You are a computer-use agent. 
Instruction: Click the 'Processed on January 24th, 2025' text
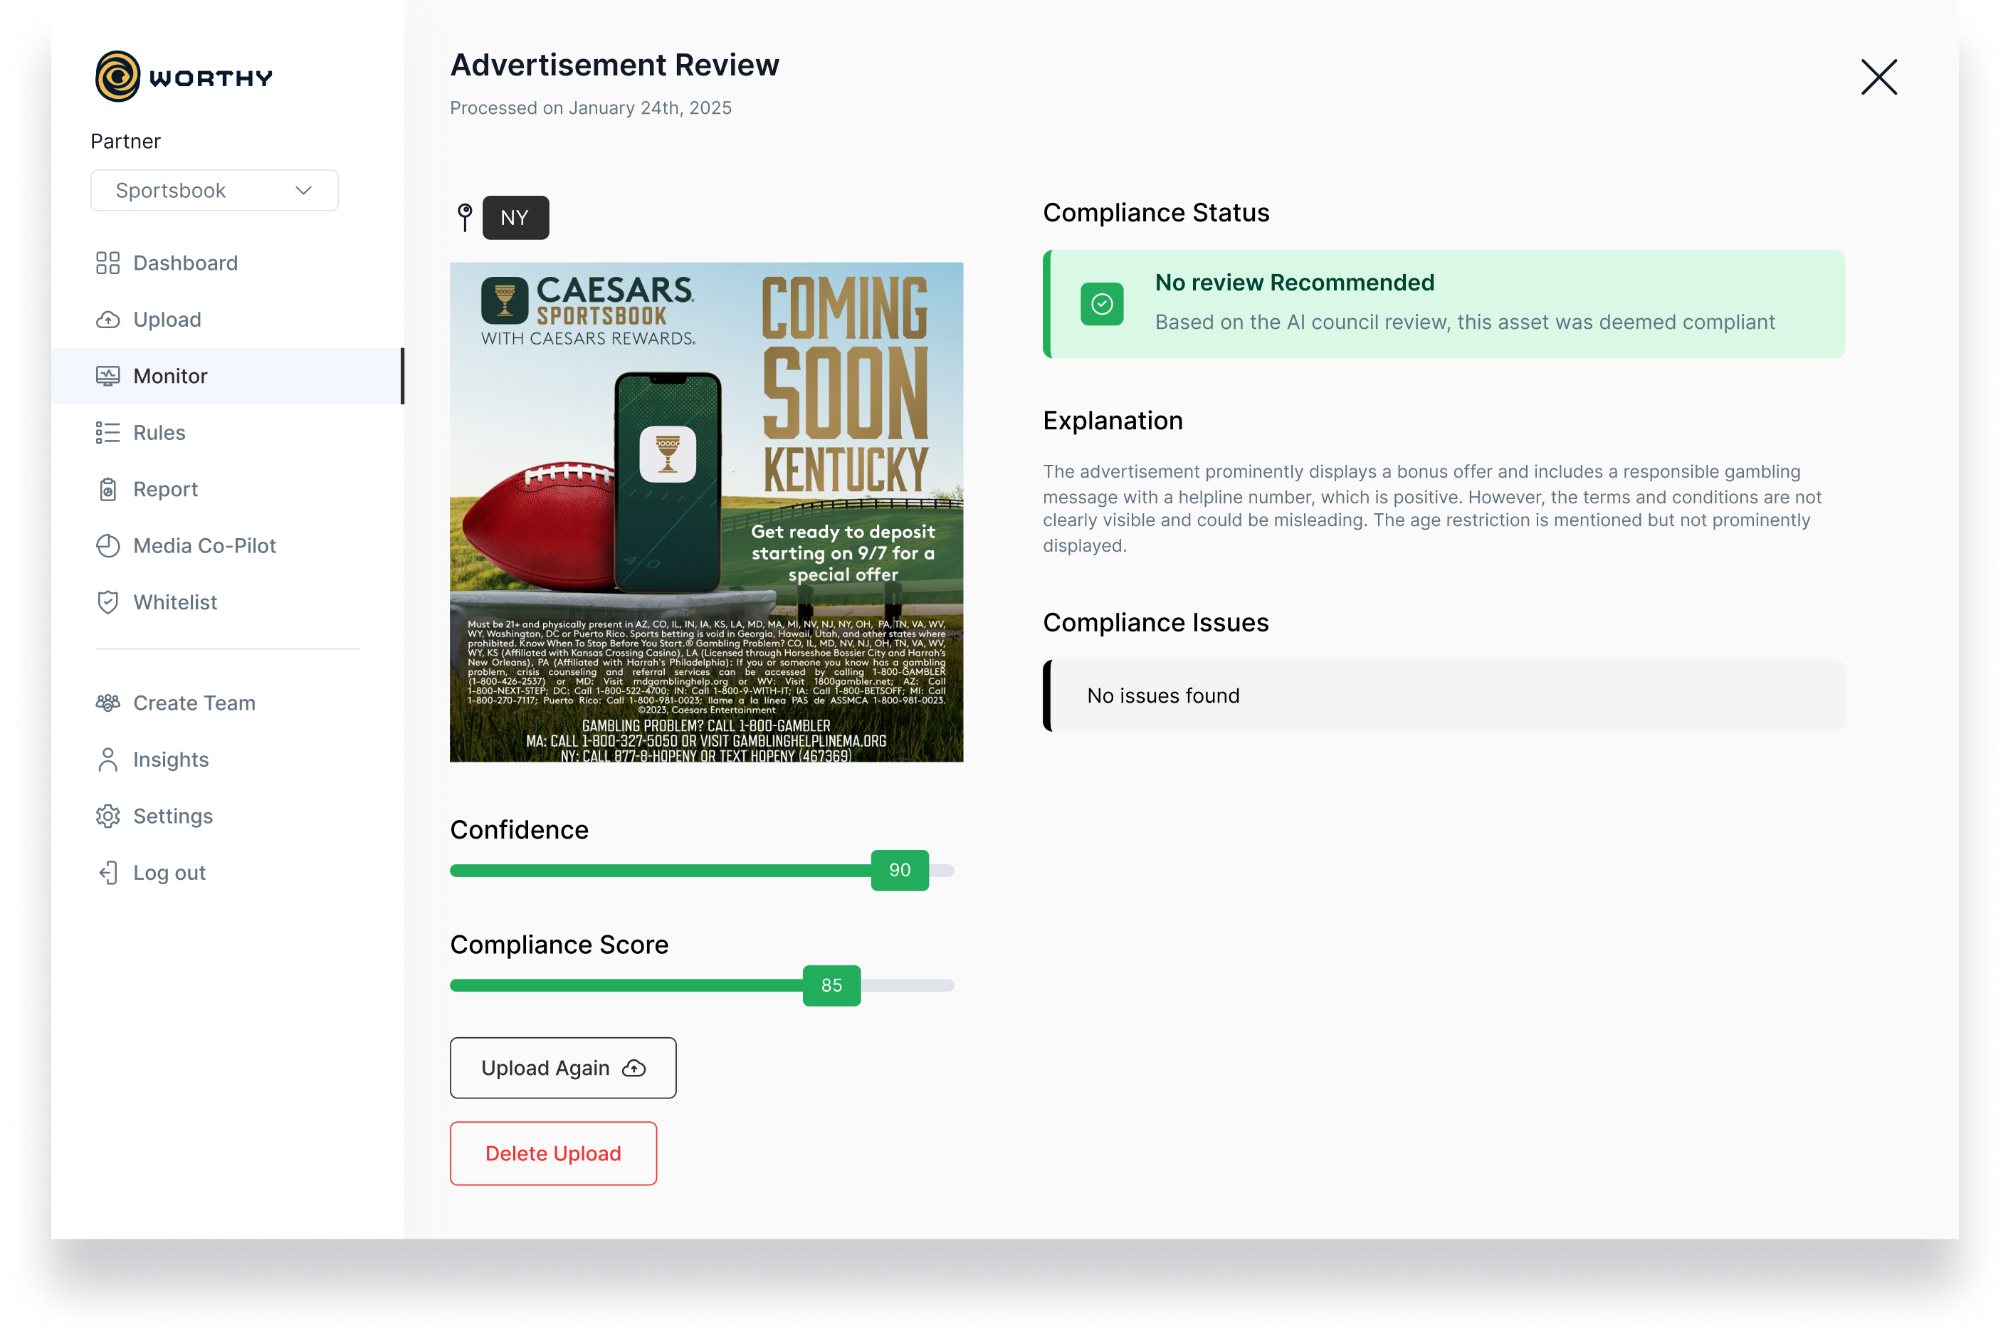coord(591,107)
